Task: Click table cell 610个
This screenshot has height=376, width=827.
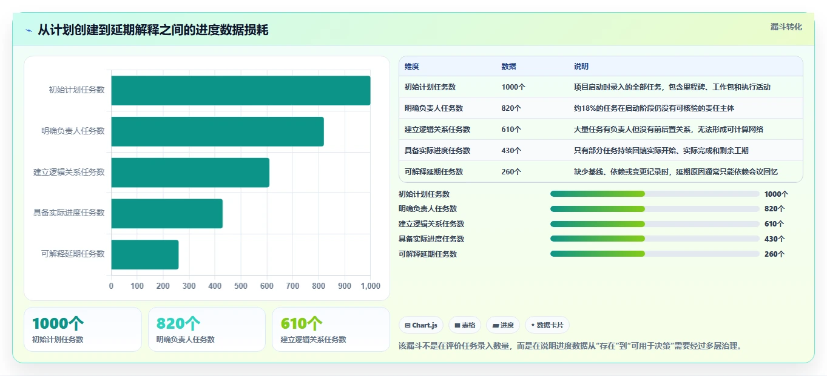Action: pos(511,130)
